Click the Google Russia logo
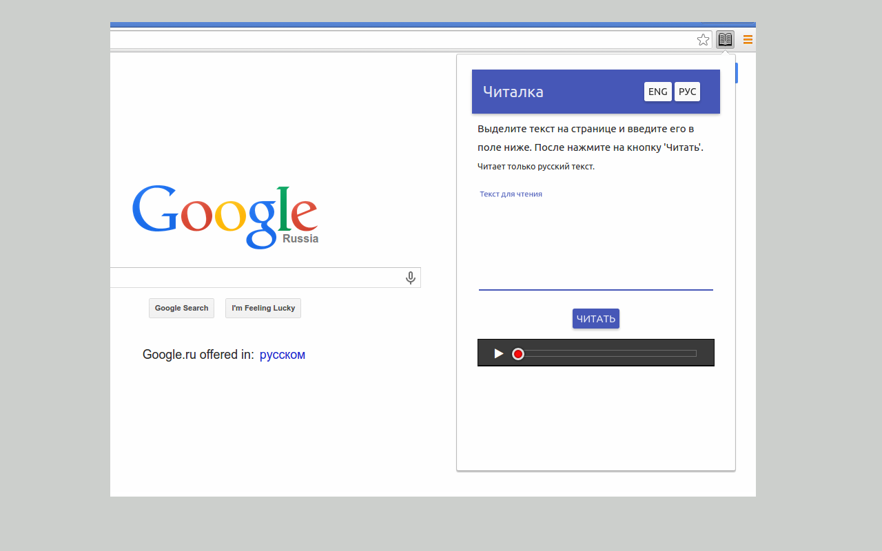882x551 pixels. pyautogui.click(x=225, y=216)
